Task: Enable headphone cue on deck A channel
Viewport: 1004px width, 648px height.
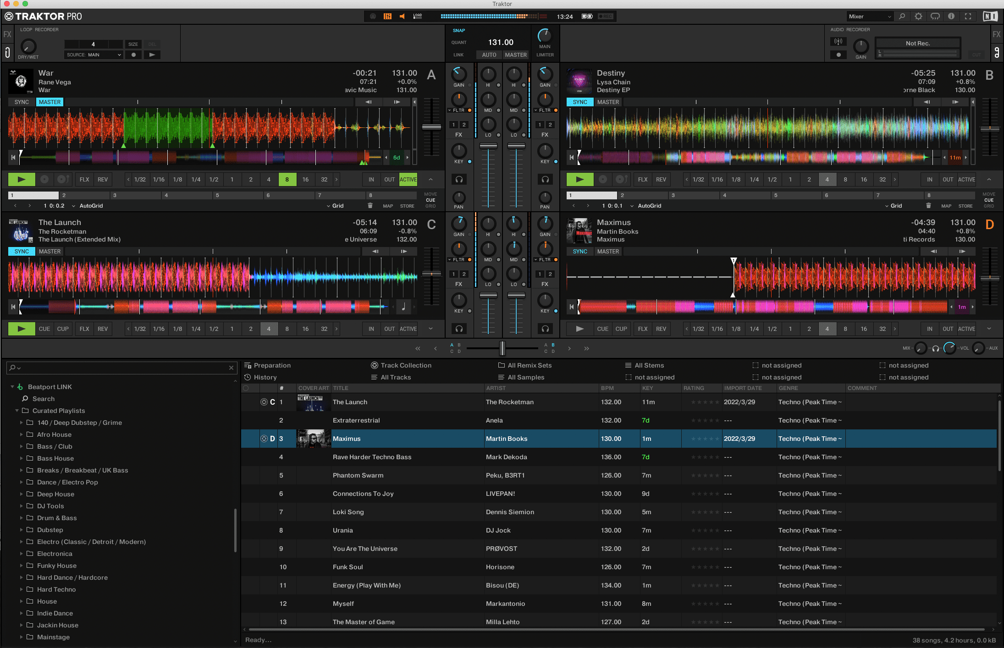Action: pos(459,180)
